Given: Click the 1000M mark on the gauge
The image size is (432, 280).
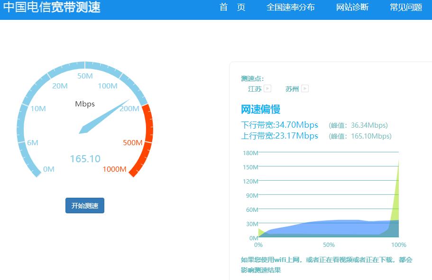Looking at the screenshot, I should point(114,169).
